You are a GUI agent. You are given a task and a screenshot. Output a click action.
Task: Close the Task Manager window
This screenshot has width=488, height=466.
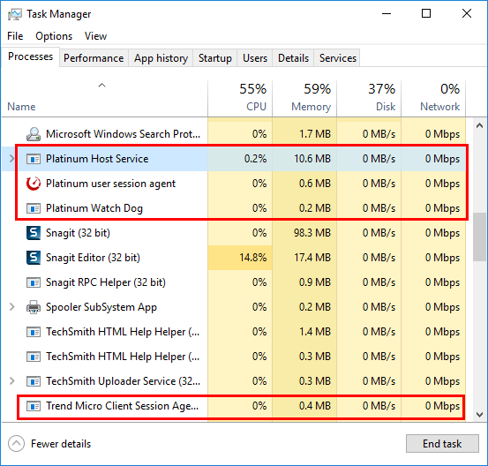tap(467, 14)
